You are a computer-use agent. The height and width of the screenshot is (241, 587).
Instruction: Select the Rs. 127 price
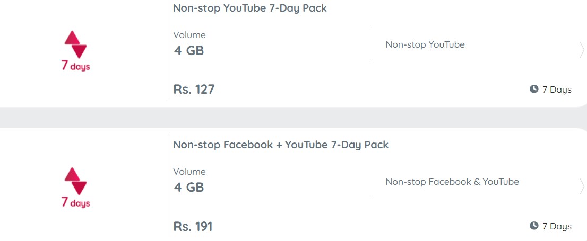point(194,90)
